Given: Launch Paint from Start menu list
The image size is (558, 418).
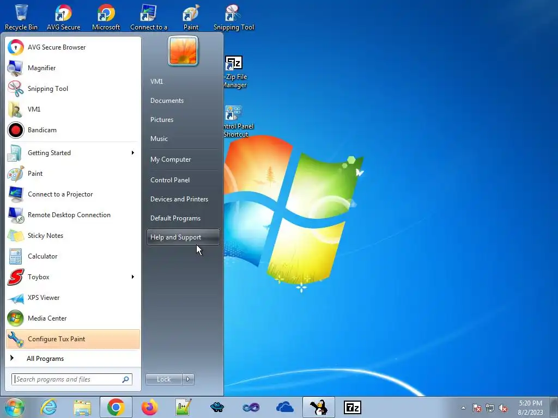Looking at the screenshot, I should click(x=73, y=174).
